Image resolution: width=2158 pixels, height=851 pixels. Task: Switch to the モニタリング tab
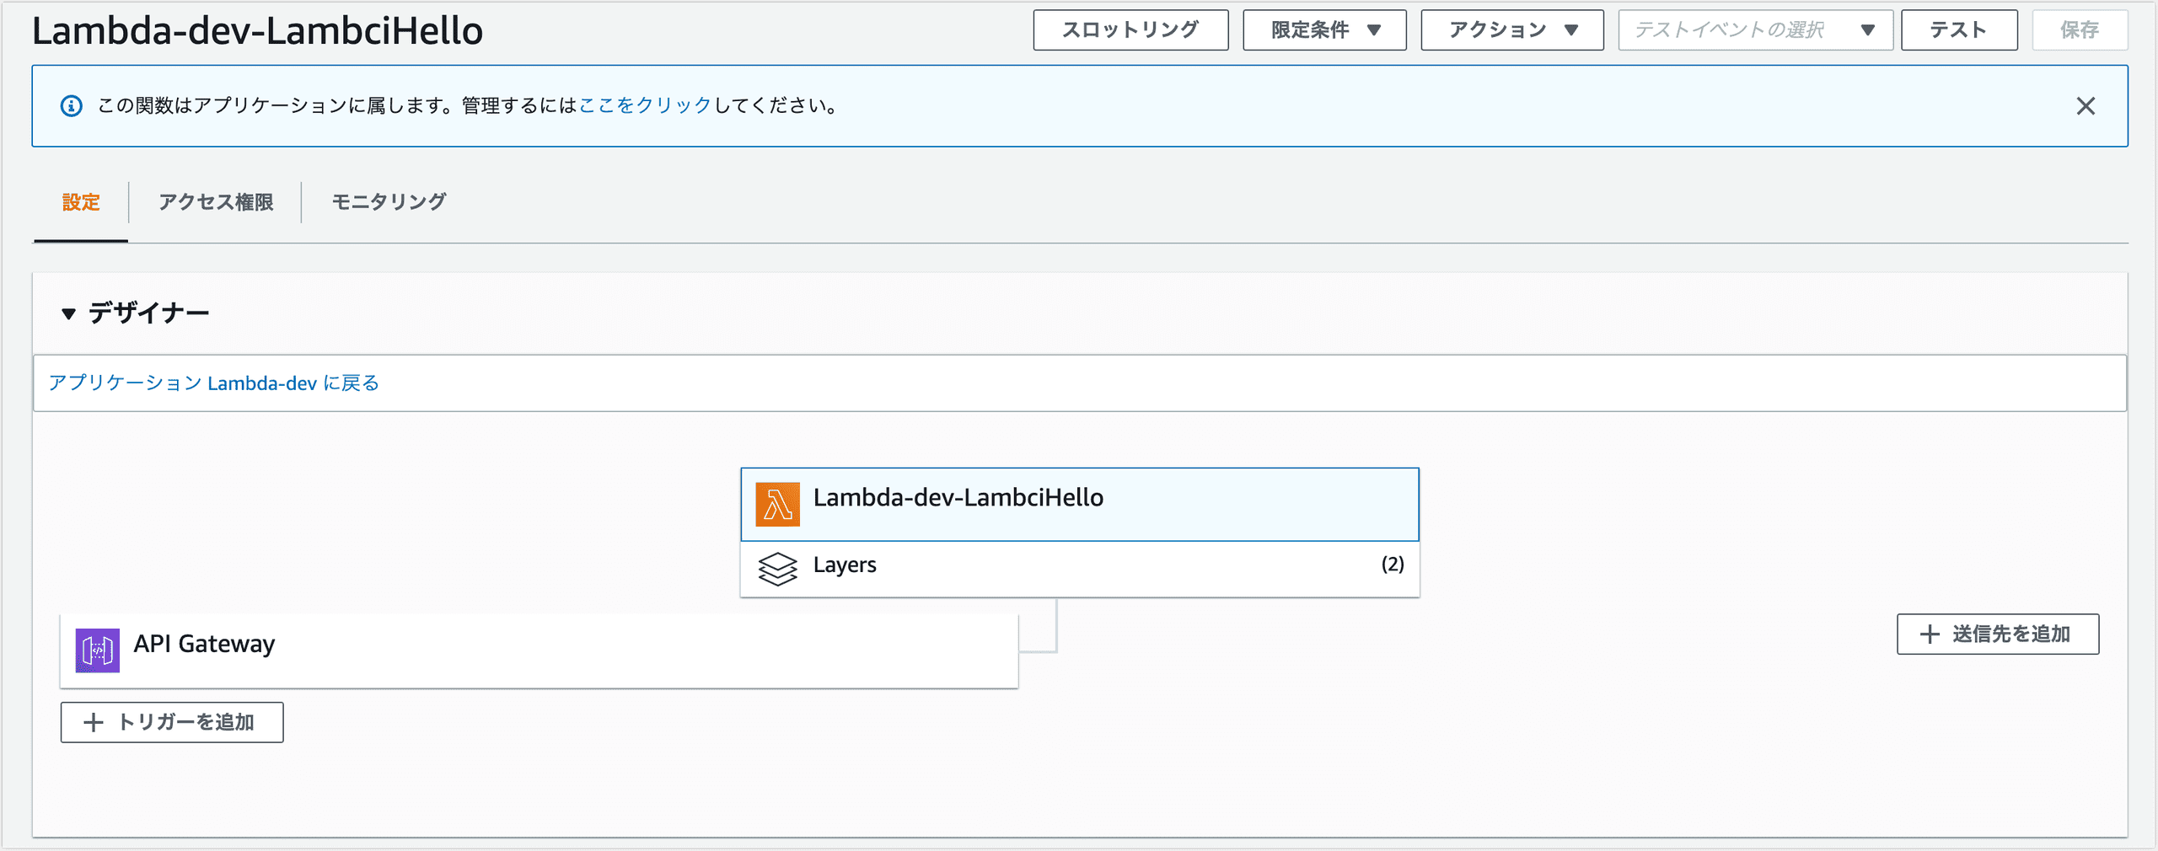[x=389, y=202]
